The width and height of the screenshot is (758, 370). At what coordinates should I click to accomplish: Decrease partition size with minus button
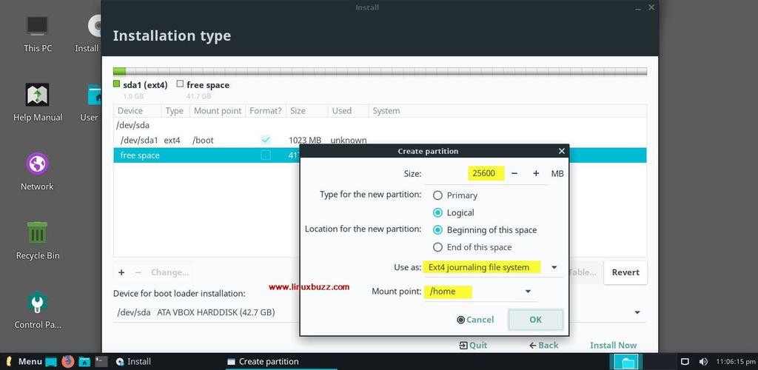tap(514, 173)
